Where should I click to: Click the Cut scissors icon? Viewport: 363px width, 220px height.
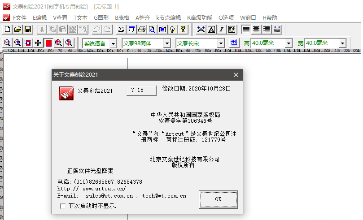click(x=42, y=30)
